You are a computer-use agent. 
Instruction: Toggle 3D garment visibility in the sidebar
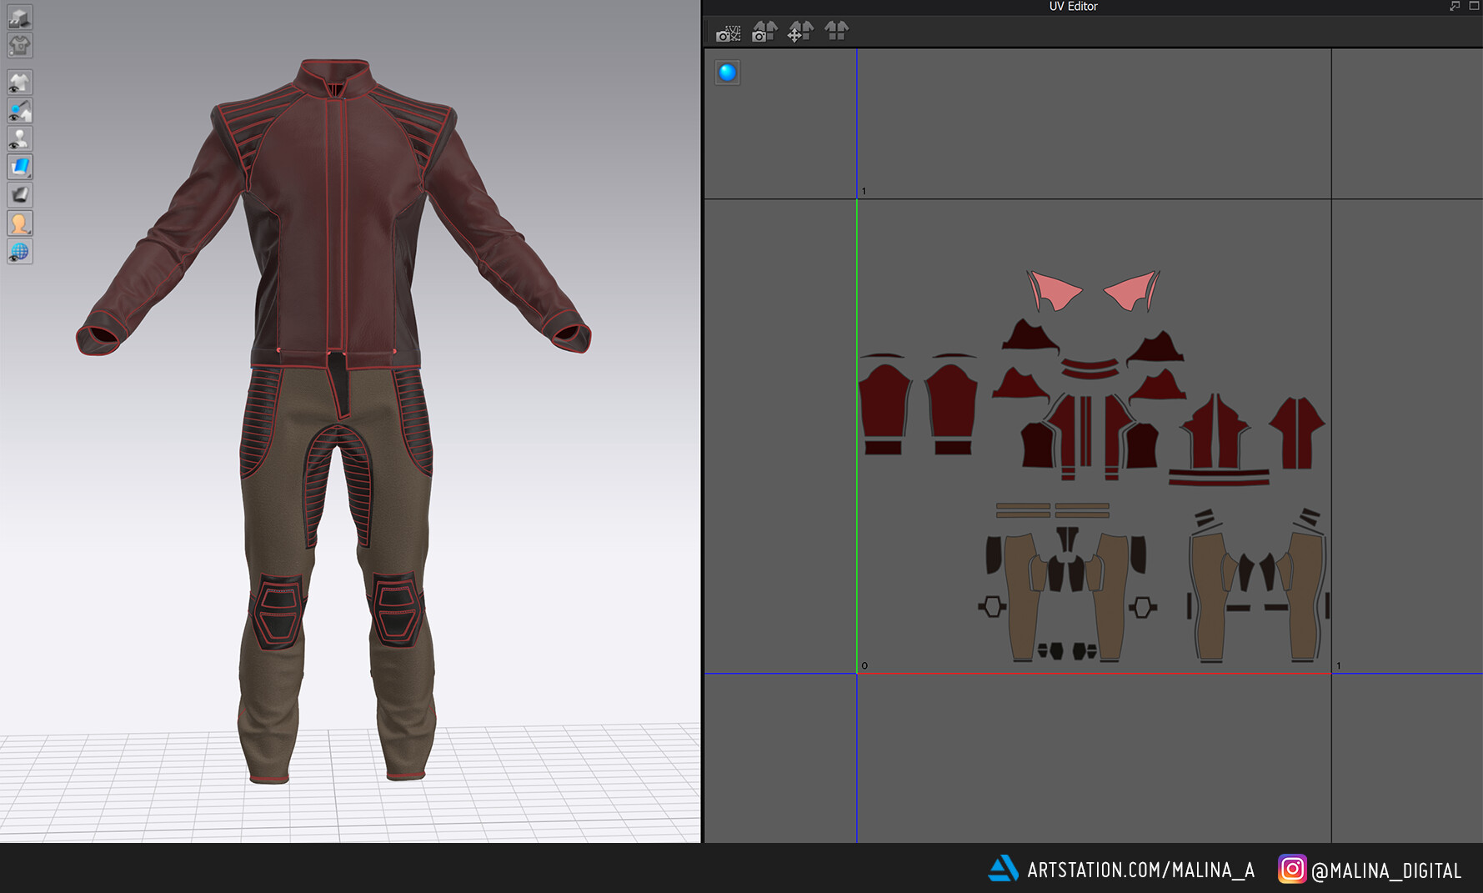pos(20,81)
